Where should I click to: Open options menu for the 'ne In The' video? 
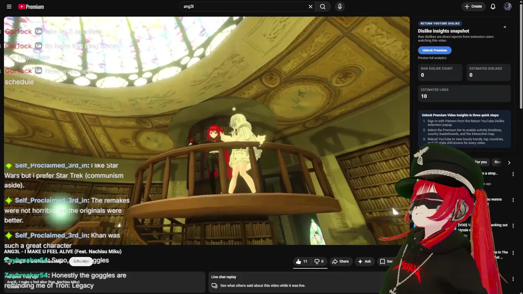tap(513, 253)
